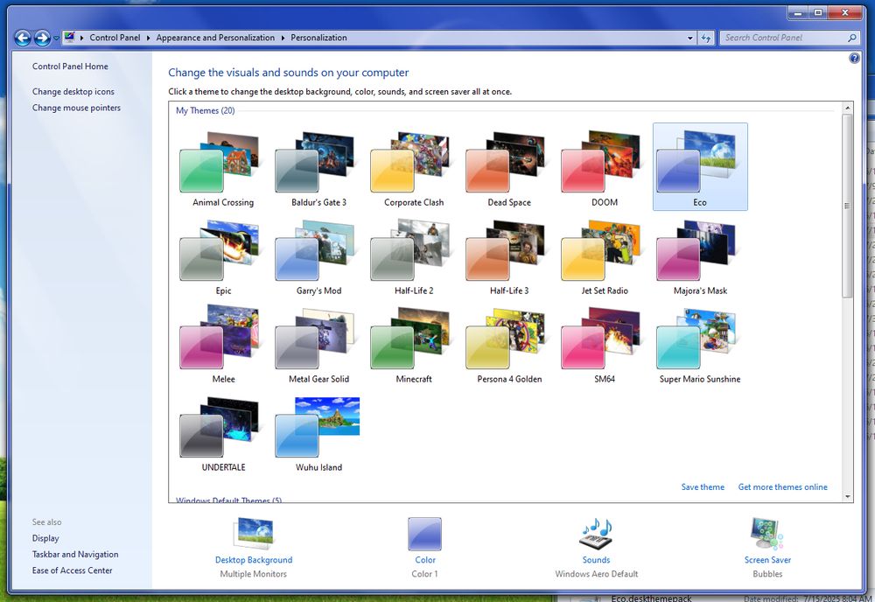This screenshot has height=602, width=875.
Task: Open Control Panel Home
Action: point(70,66)
